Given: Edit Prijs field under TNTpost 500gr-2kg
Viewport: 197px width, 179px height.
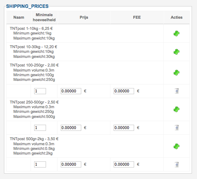Looking at the screenshot, I should point(71,164).
